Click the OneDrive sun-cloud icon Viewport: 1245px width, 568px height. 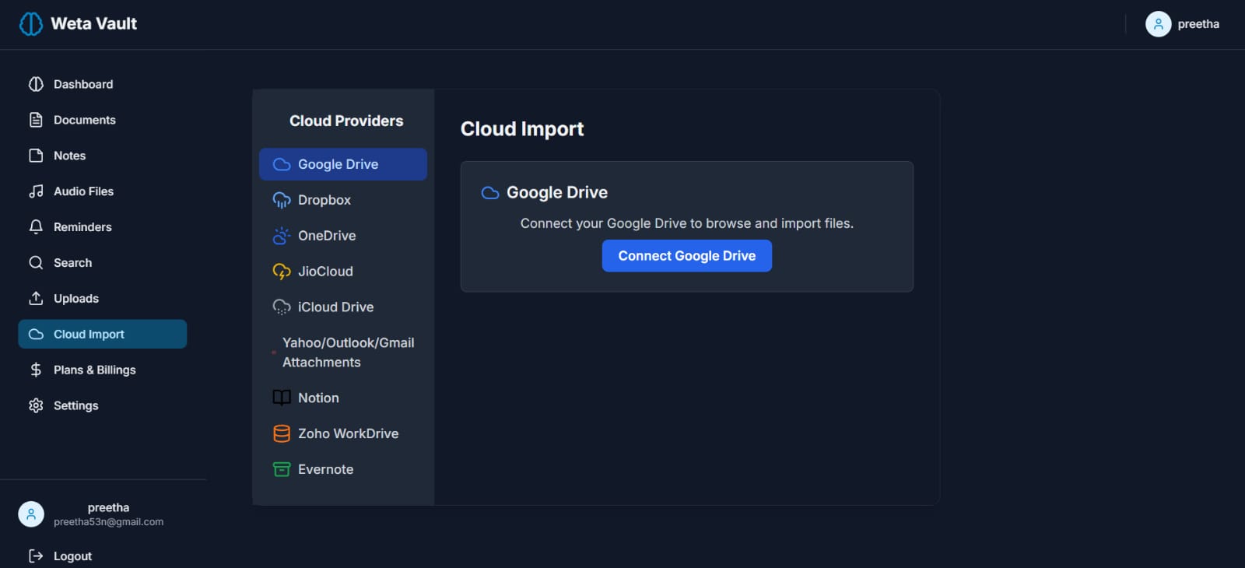282,236
